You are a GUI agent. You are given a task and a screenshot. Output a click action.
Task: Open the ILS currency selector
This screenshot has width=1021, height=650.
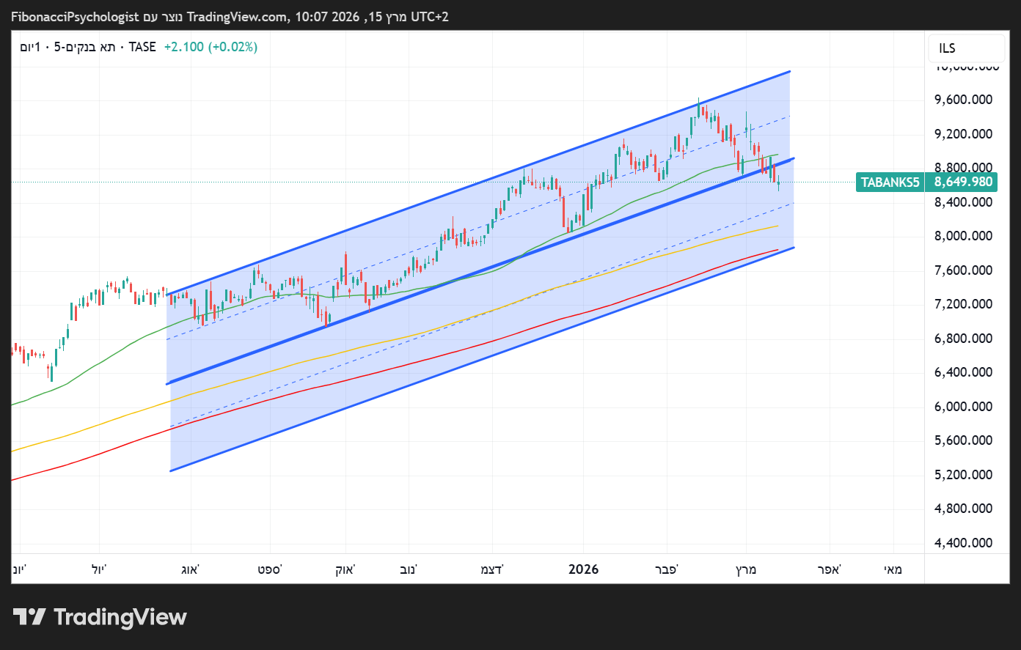966,48
